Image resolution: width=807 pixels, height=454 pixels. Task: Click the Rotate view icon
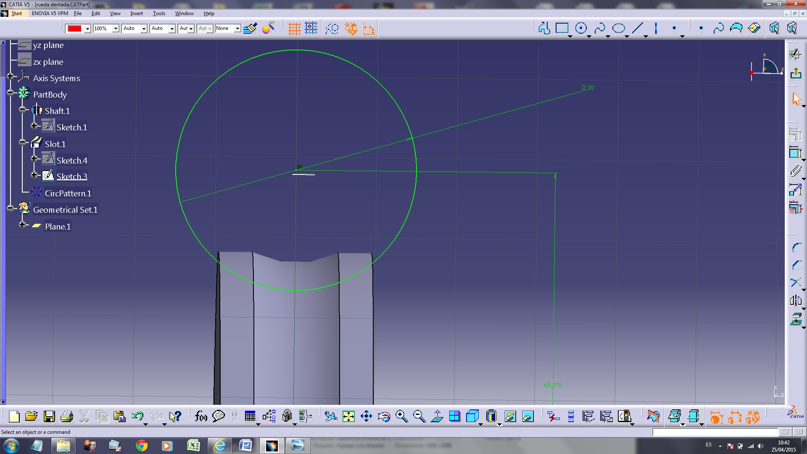[x=384, y=416]
